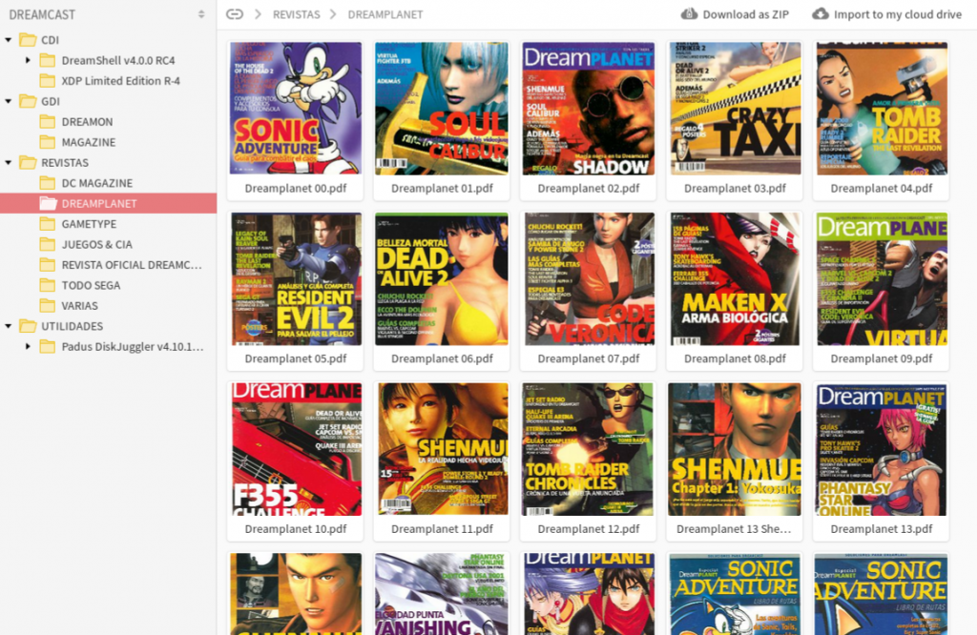The image size is (977, 635).
Task: Click the MAGAZINE folder icon under GDI
Action: [47, 142]
